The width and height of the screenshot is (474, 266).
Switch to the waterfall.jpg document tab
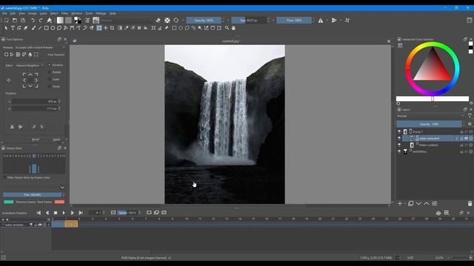pyautogui.click(x=231, y=41)
